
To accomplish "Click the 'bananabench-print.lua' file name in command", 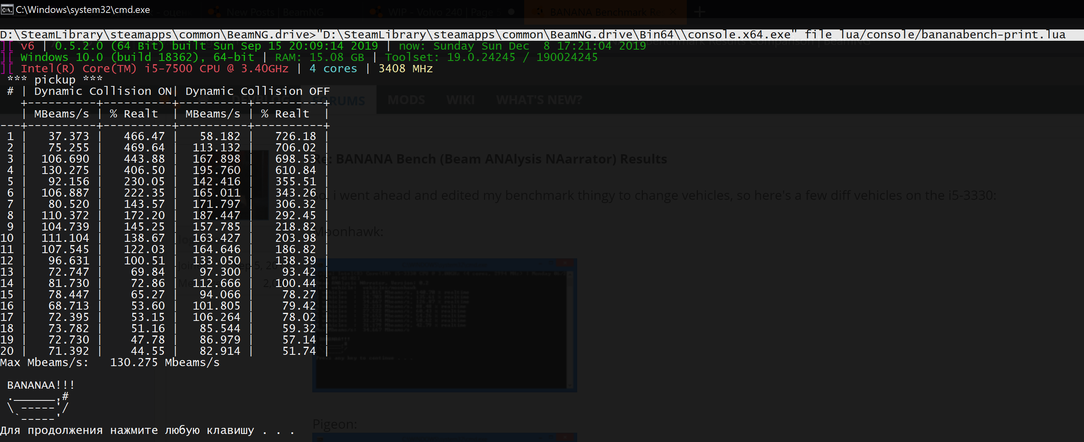I will (x=993, y=34).
